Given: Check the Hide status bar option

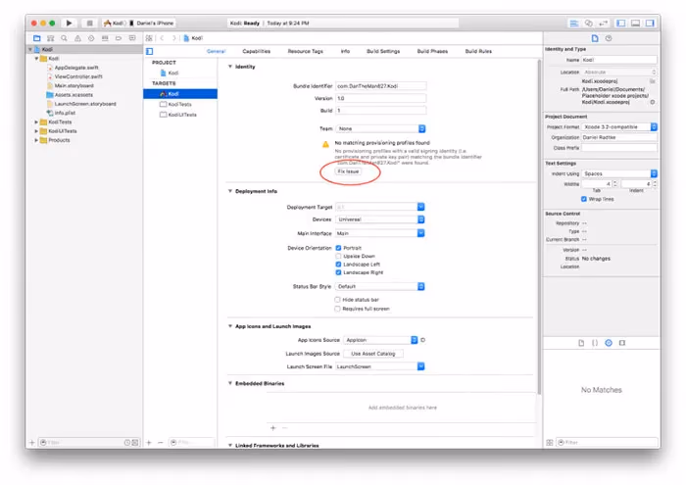Looking at the screenshot, I should pos(338,299).
